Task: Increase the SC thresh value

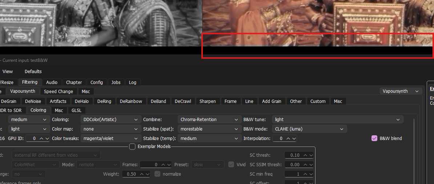Action: 305,155
